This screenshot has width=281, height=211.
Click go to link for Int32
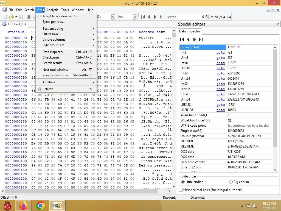(x=221, y=84)
